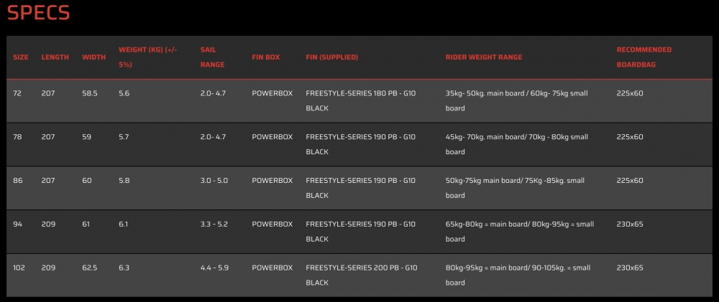Select the 6.1 weight value

[124, 224]
